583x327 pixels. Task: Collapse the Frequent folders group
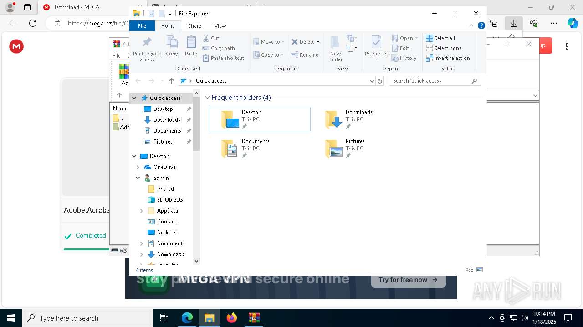pyautogui.click(x=207, y=98)
